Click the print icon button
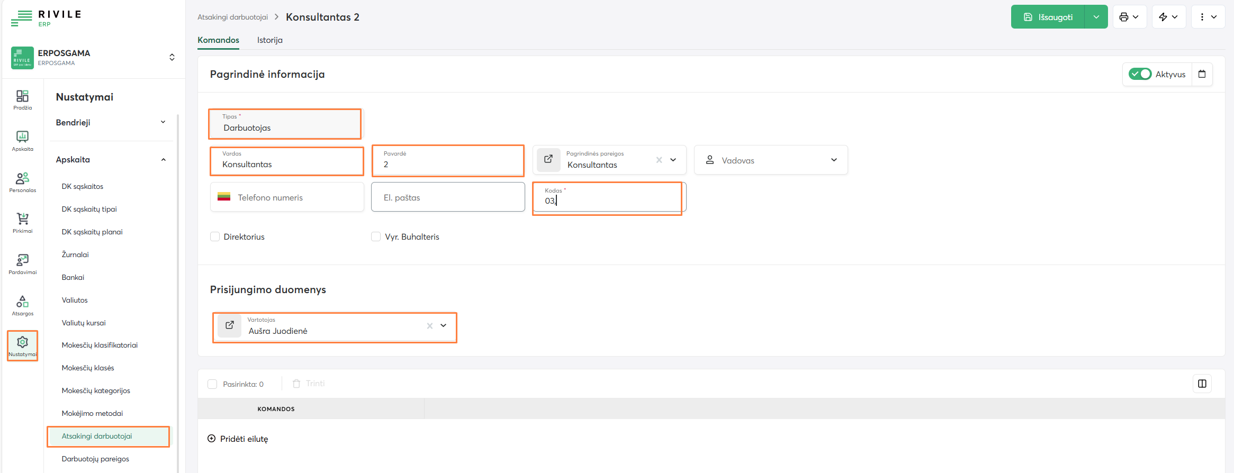This screenshot has width=1234, height=473. pos(1129,17)
